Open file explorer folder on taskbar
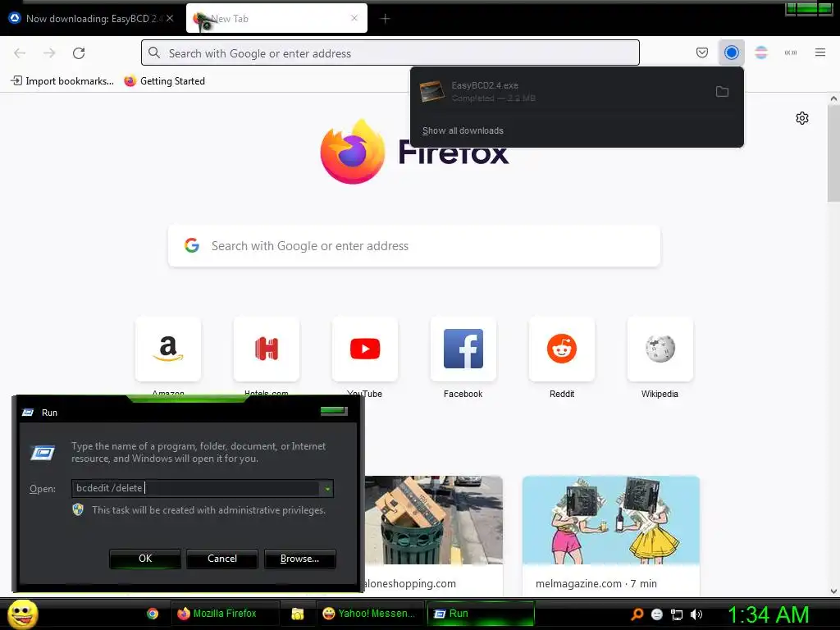This screenshot has height=630, width=840. (297, 614)
